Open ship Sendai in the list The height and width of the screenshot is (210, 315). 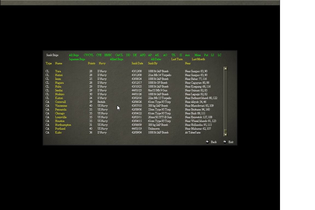coord(59,91)
